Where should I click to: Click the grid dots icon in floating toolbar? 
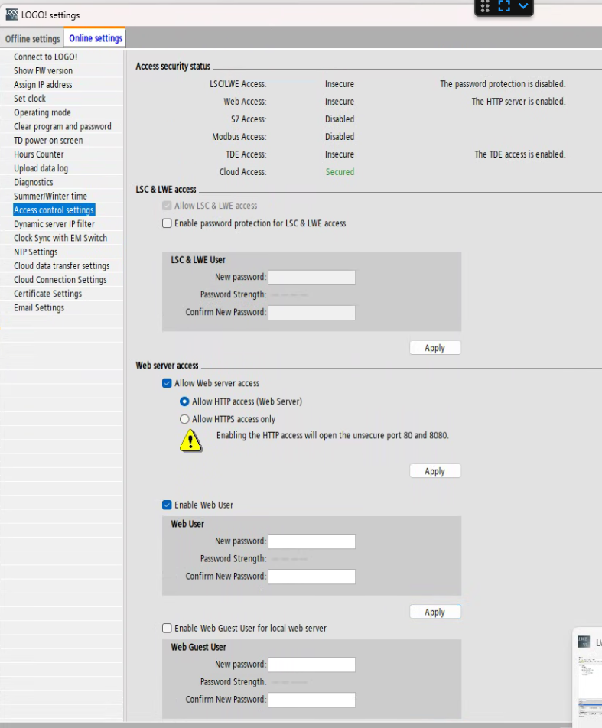[x=485, y=6]
